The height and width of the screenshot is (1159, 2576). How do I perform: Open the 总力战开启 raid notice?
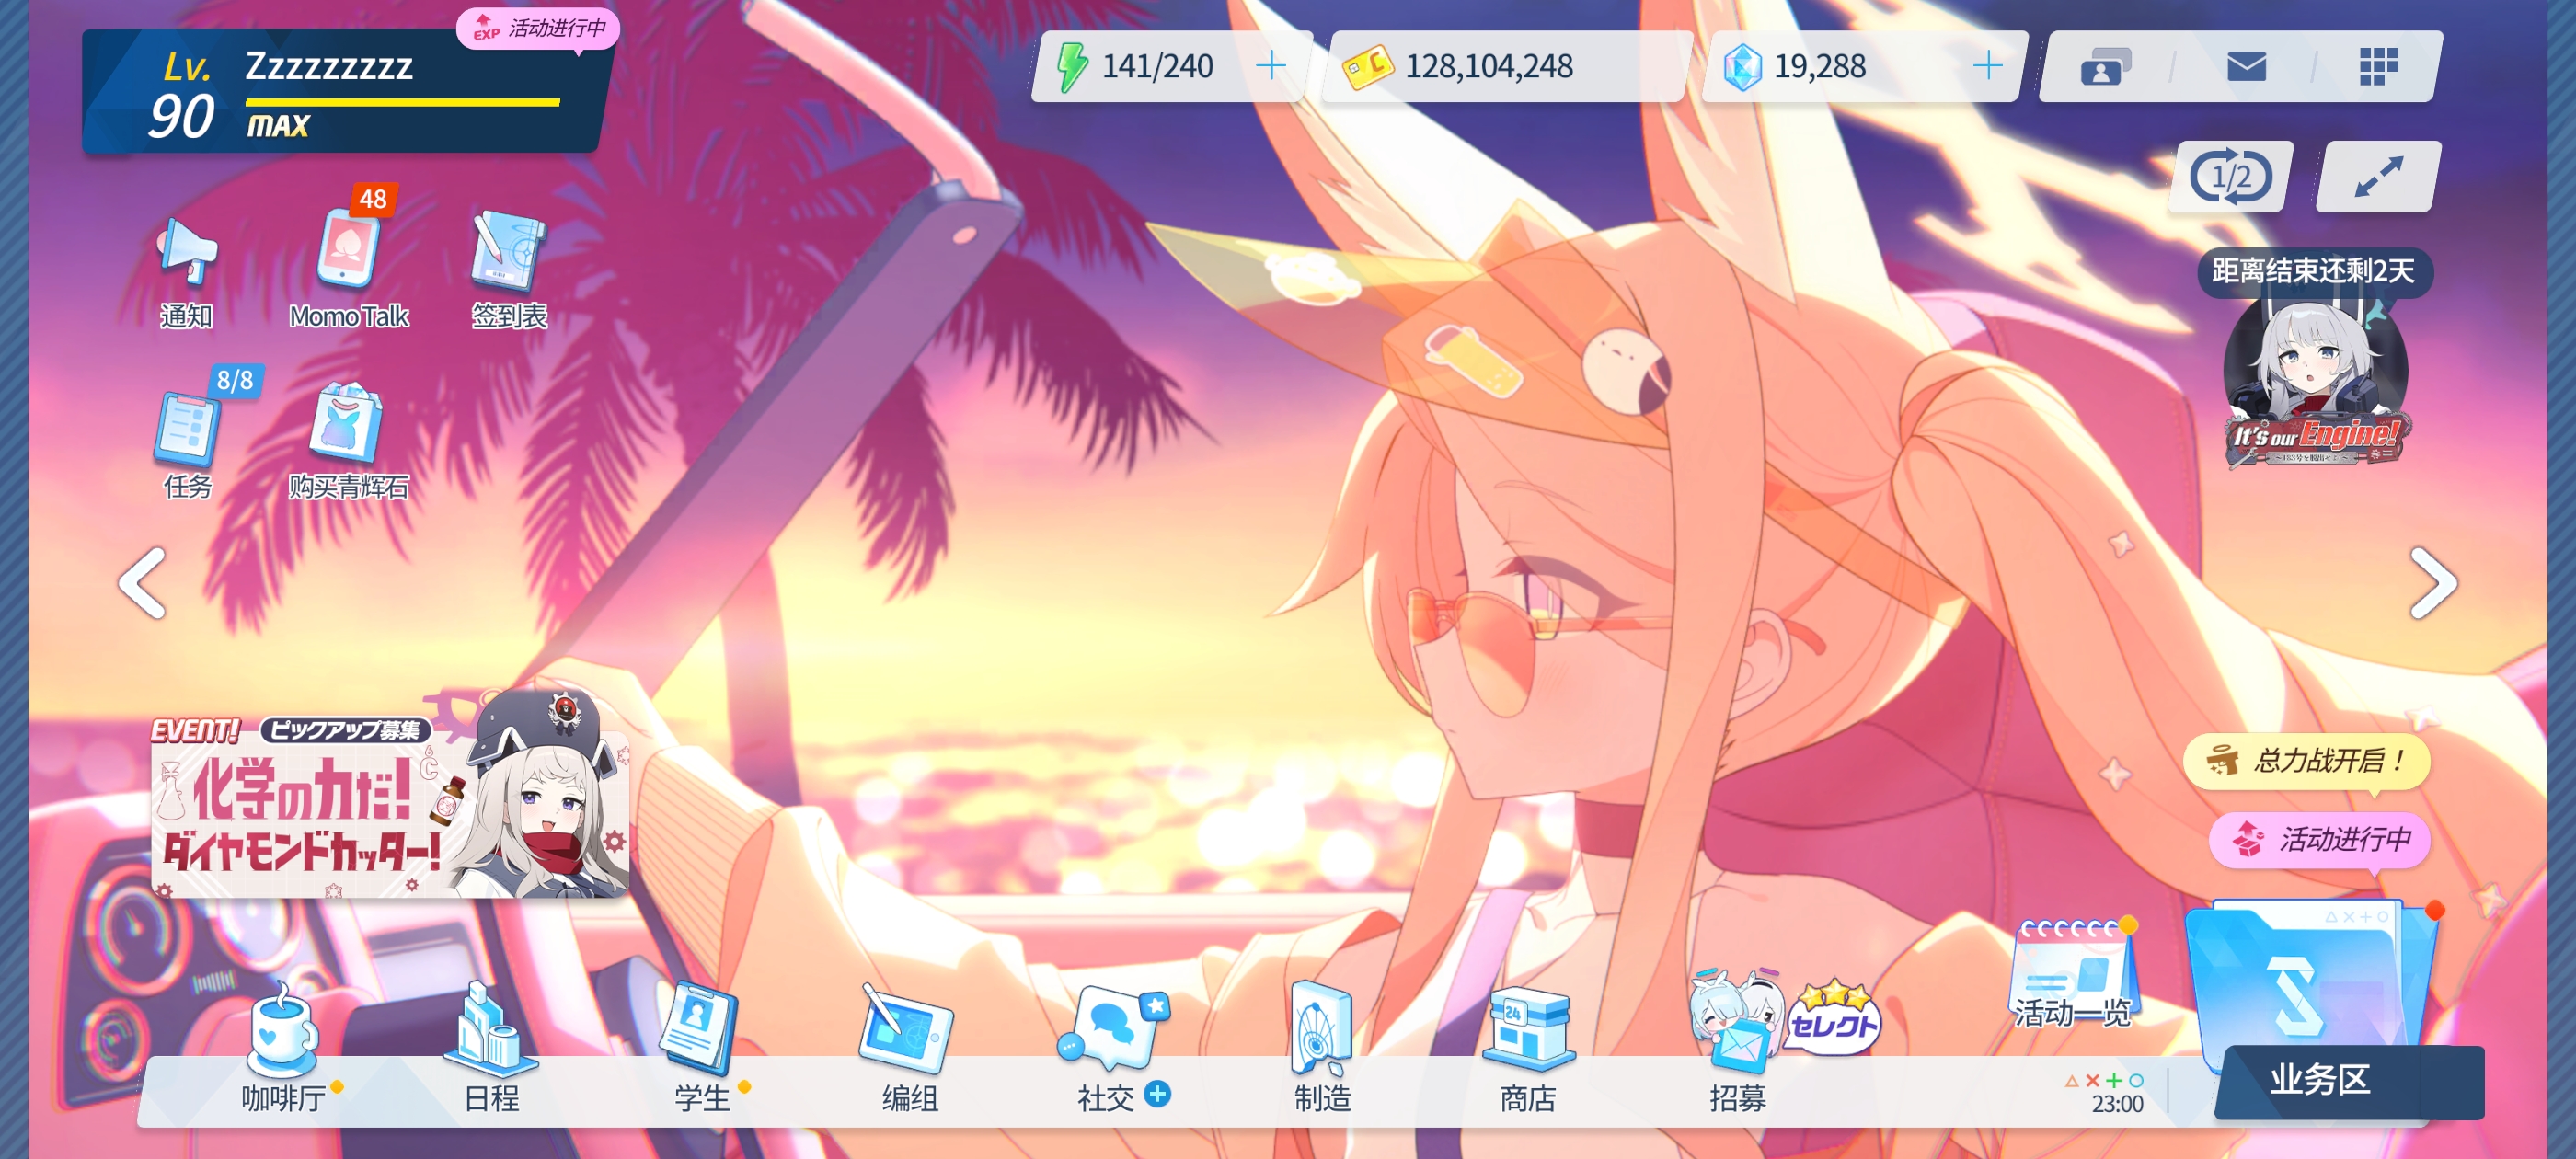point(2306,761)
